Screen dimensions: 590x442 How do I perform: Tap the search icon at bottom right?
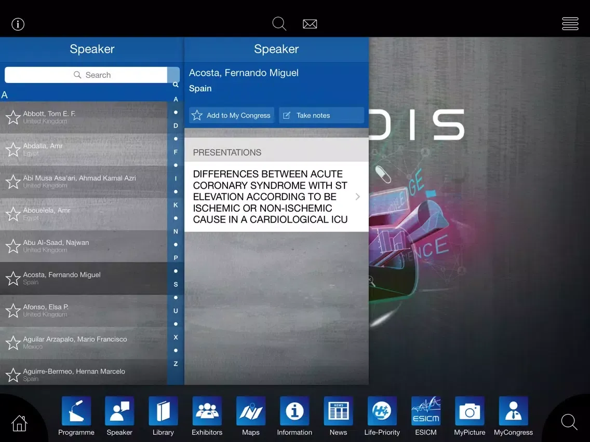point(569,422)
